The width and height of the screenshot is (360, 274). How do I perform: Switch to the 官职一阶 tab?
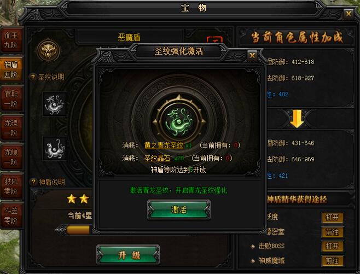(x=11, y=98)
